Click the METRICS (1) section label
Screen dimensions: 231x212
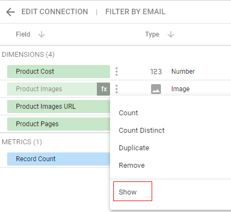[x=22, y=142]
